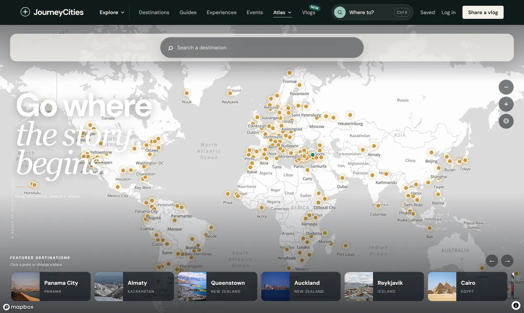The image size is (524, 313).
Task: Open the Panama City featured card
Action: pyautogui.click(x=51, y=286)
